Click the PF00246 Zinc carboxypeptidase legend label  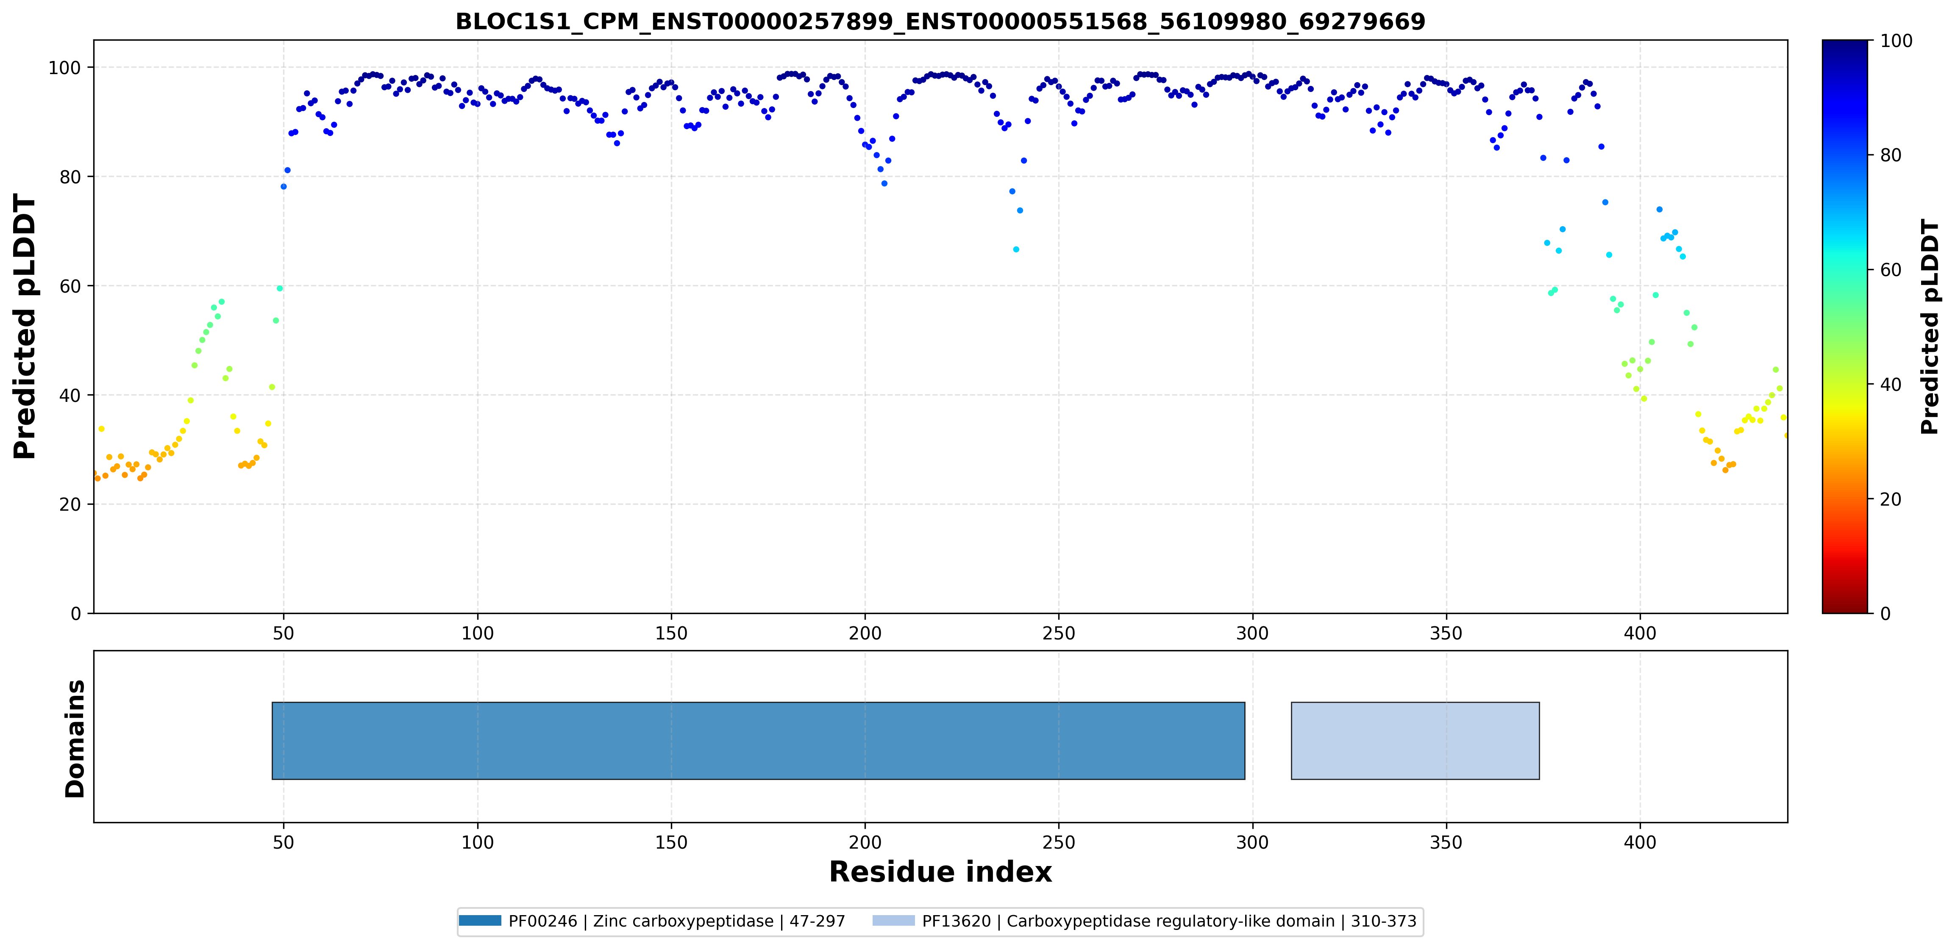(676, 921)
